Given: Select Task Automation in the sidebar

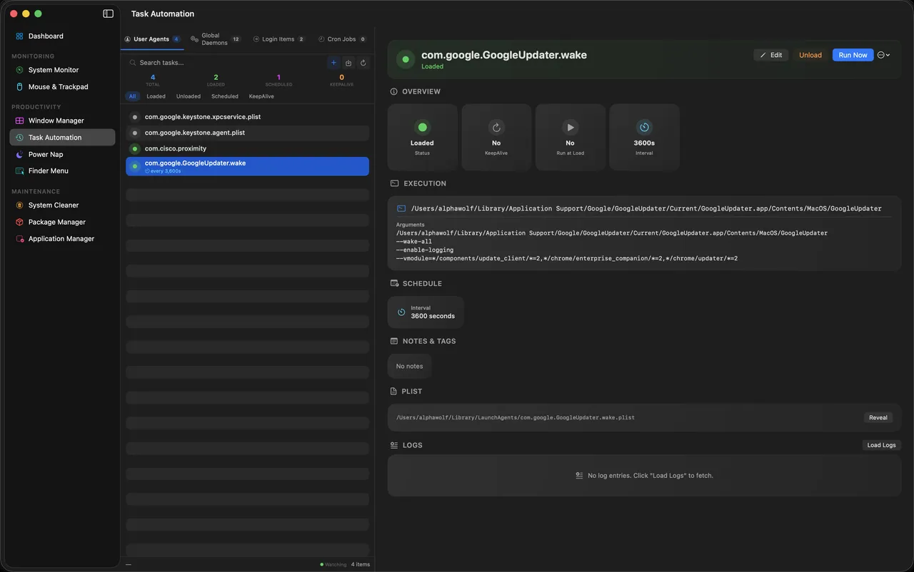Looking at the screenshot, I should click(x=62, y=138).
